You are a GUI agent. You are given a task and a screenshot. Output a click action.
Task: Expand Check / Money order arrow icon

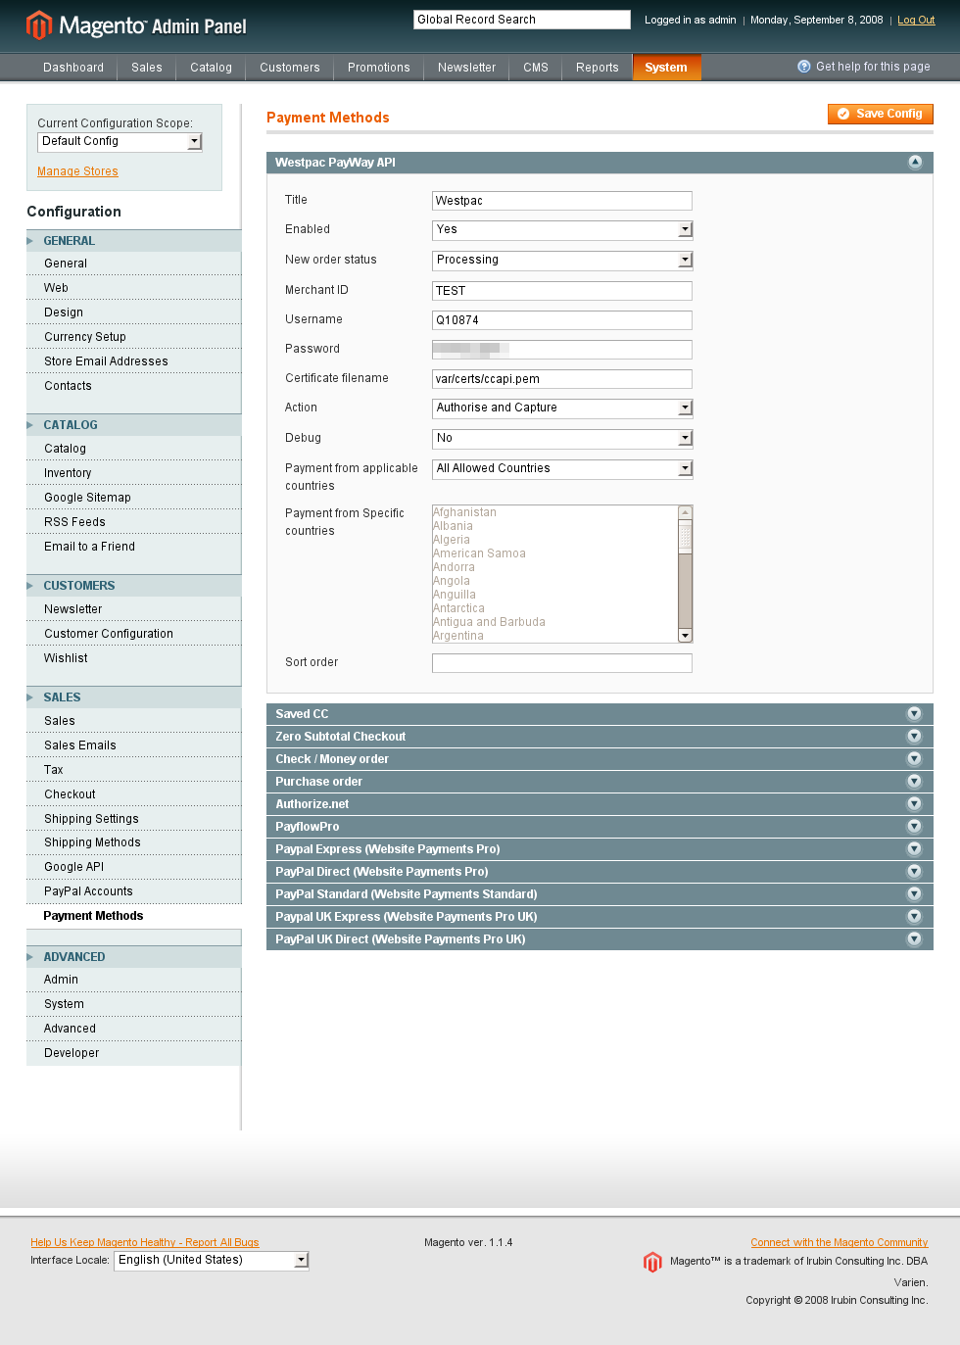[914, 759]
